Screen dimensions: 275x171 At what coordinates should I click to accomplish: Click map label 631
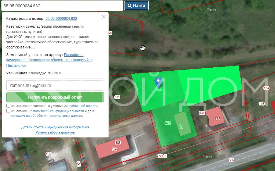[x=117, y=97]
